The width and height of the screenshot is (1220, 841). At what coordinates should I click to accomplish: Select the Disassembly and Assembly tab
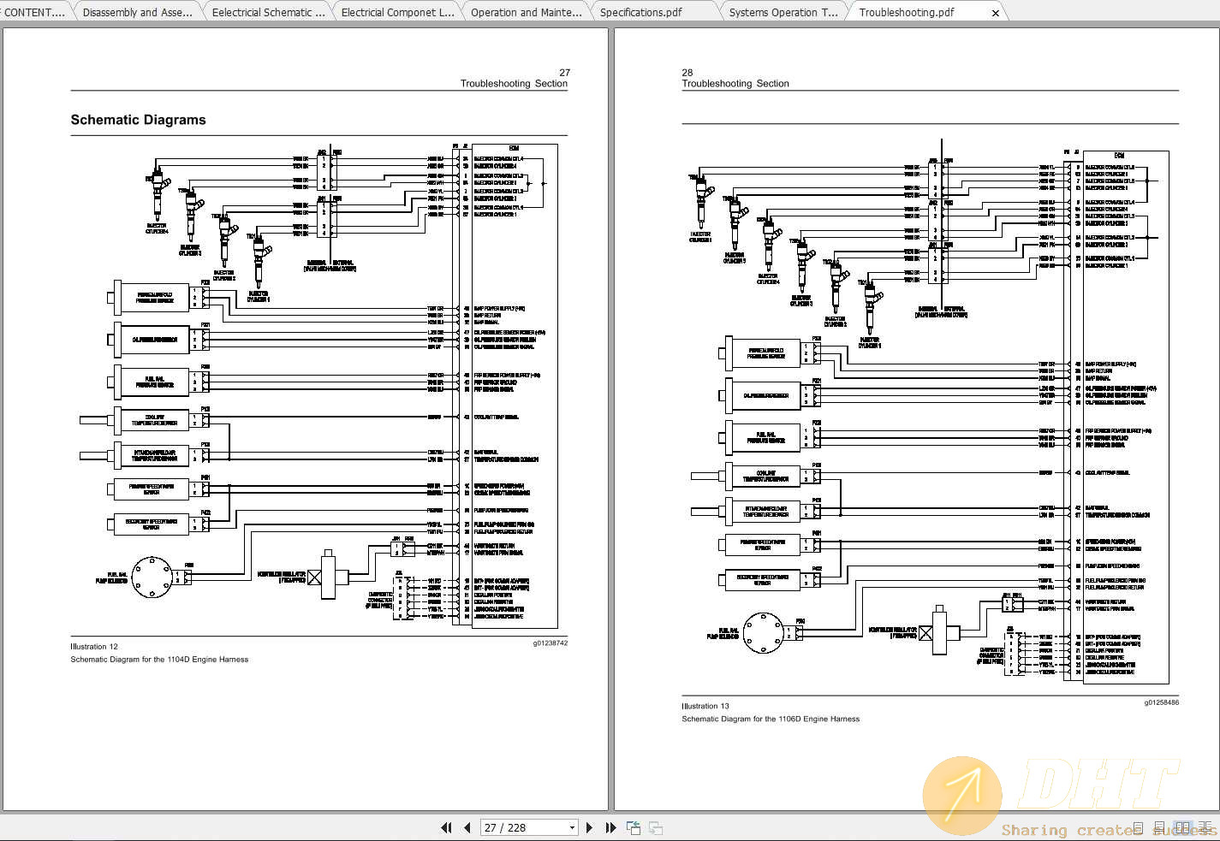pos(137,12)
